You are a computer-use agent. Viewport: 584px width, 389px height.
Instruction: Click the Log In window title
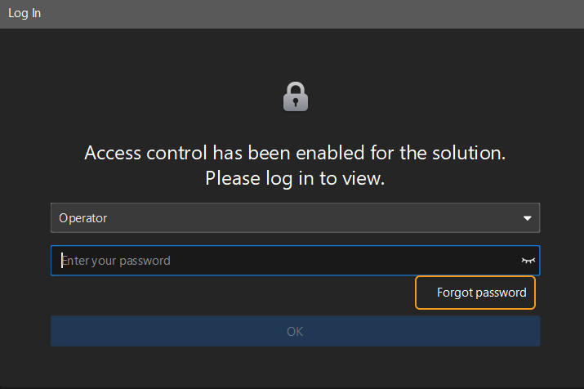tap(25, 14)
